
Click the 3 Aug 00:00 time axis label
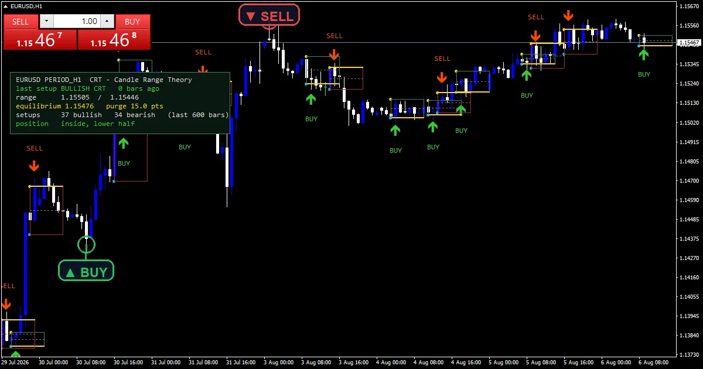click(x=278, y=363)
